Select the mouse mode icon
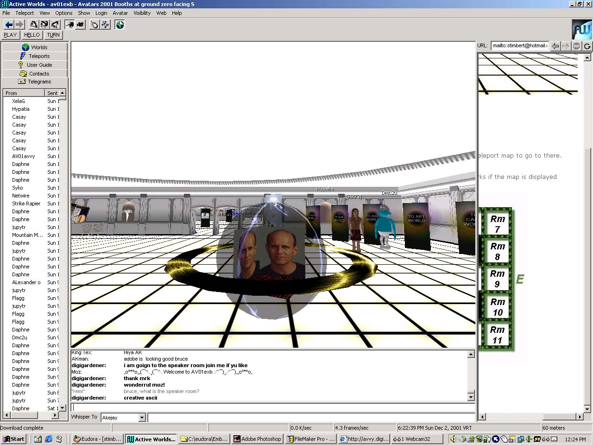 95,25
